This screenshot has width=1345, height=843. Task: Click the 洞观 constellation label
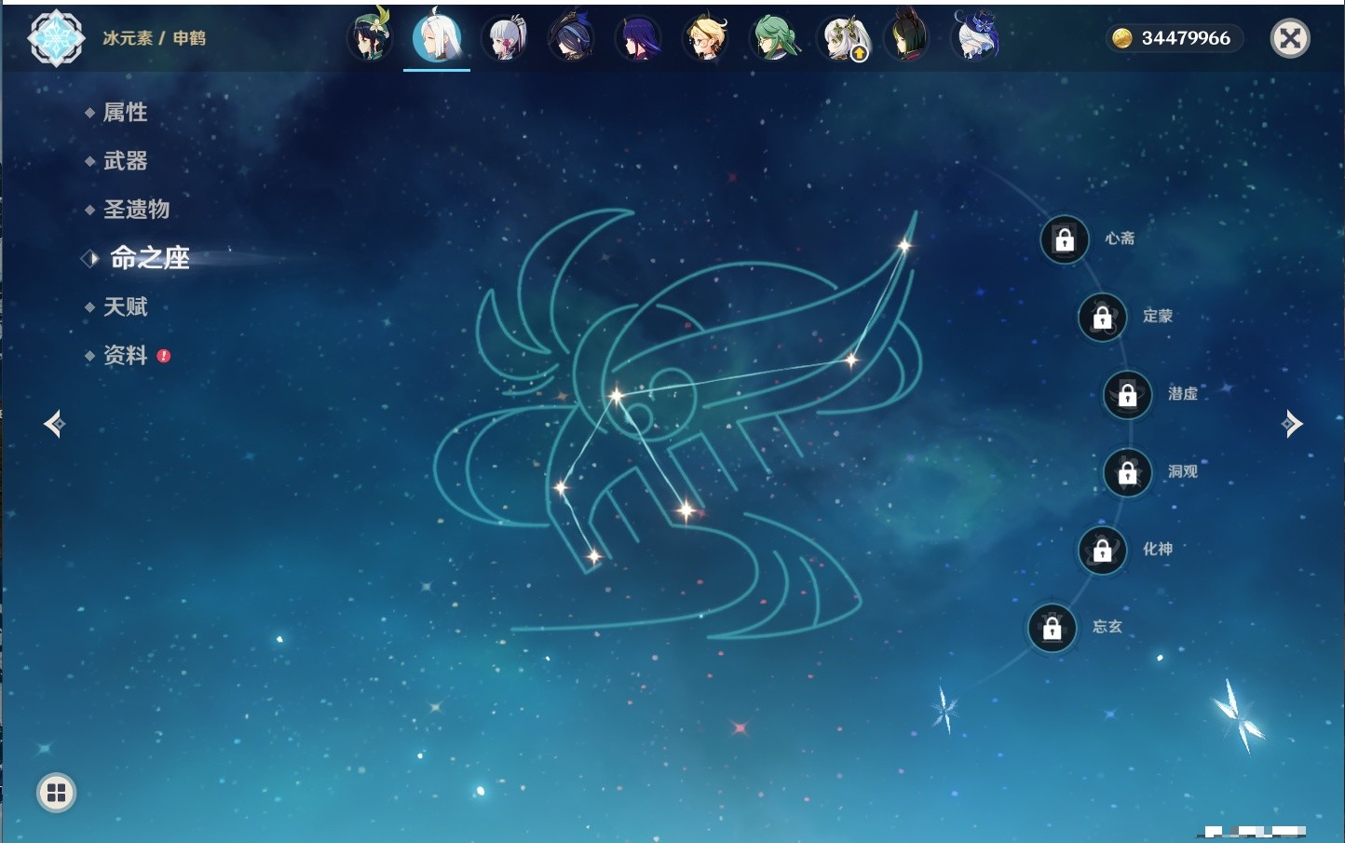1183,471
